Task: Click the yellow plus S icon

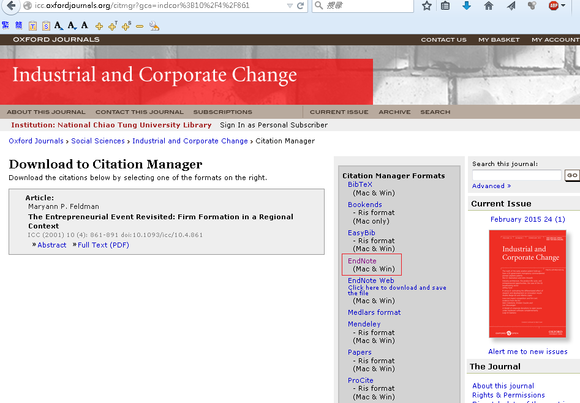Action: [126, 26]
